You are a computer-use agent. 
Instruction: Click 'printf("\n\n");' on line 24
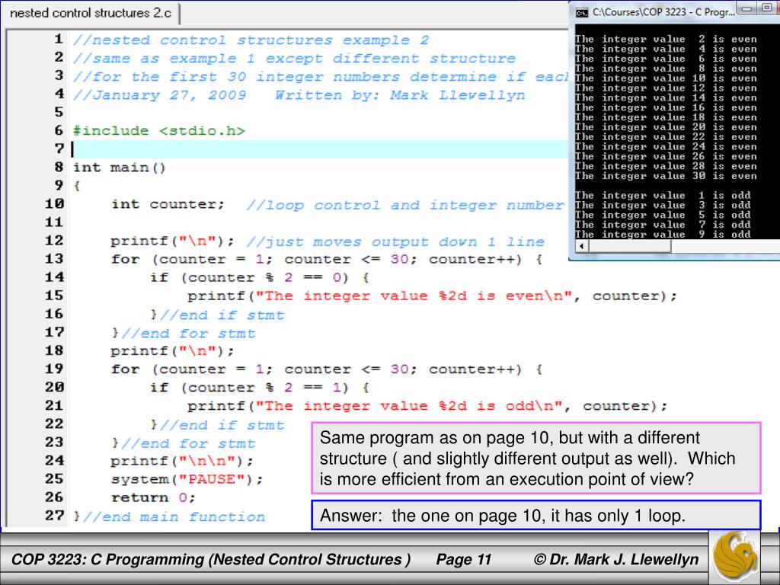[x=181, y=461]
